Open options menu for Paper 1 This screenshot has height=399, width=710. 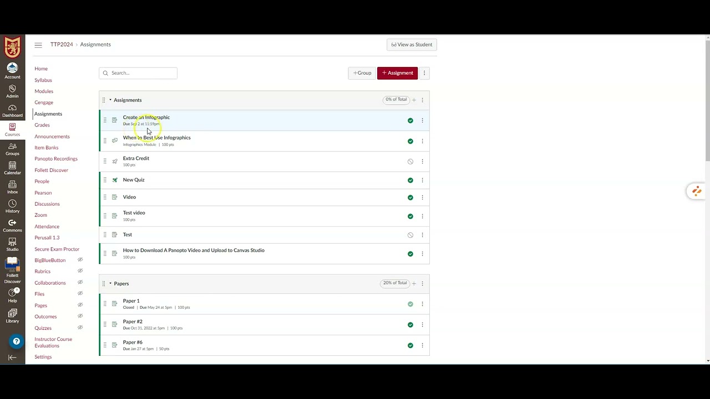(422, 304)
